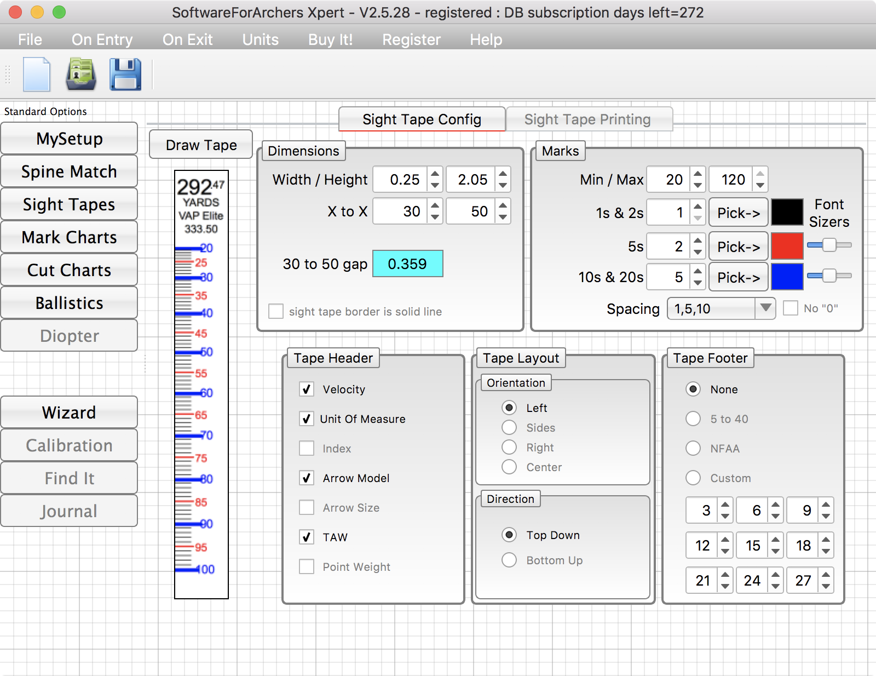The height and width of the screenshot is (676, 876).
Task: Click the Min 20 marks stepper
Action: pyautogui.click(x=698, y=180)
